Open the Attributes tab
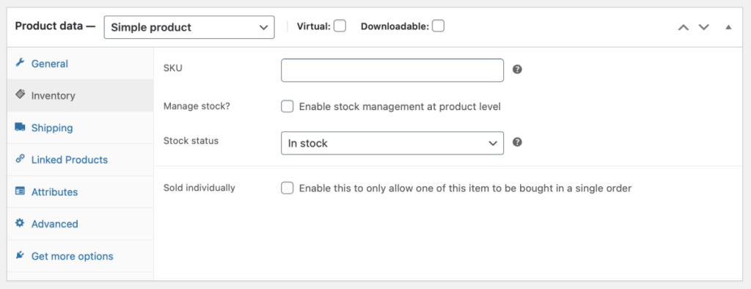The height and width of the screenshot is (289, 751). click(81, 191)
